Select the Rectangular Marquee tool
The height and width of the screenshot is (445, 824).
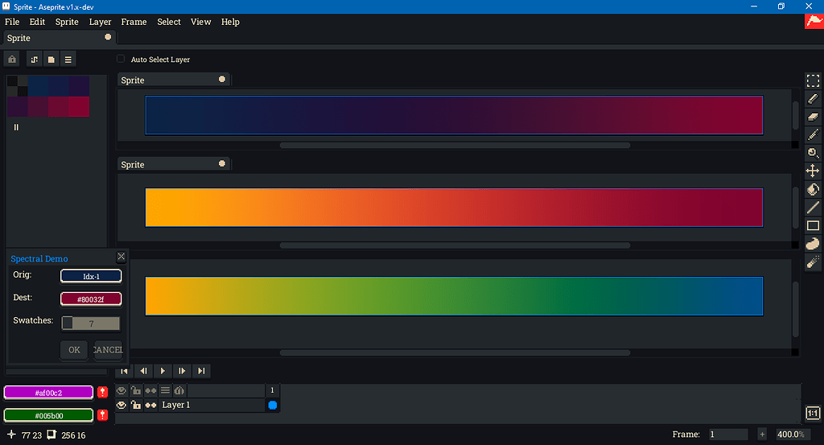pos(813,80)
